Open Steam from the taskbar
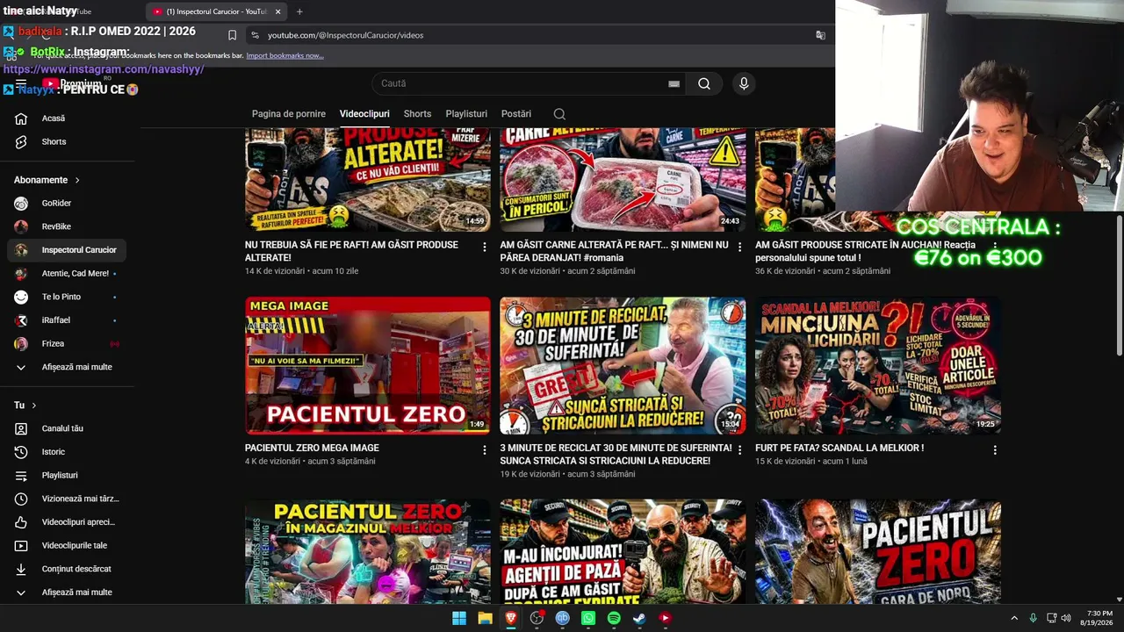 tap(639, 618)
